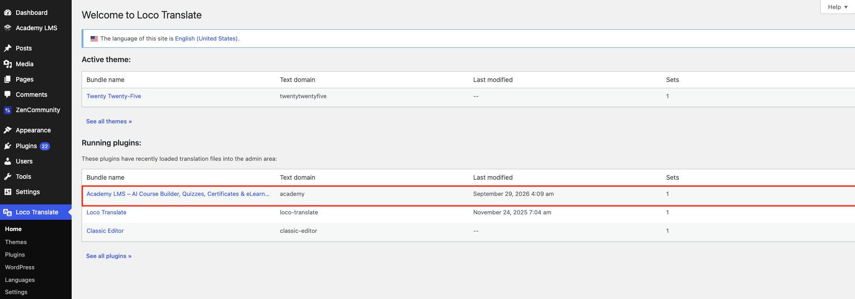Click the See all themes link
Image resolution: width=855 pixels, height=299 pixels.
coord(109,122)
